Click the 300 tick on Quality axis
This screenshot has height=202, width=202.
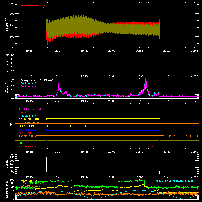click(12, 155)
